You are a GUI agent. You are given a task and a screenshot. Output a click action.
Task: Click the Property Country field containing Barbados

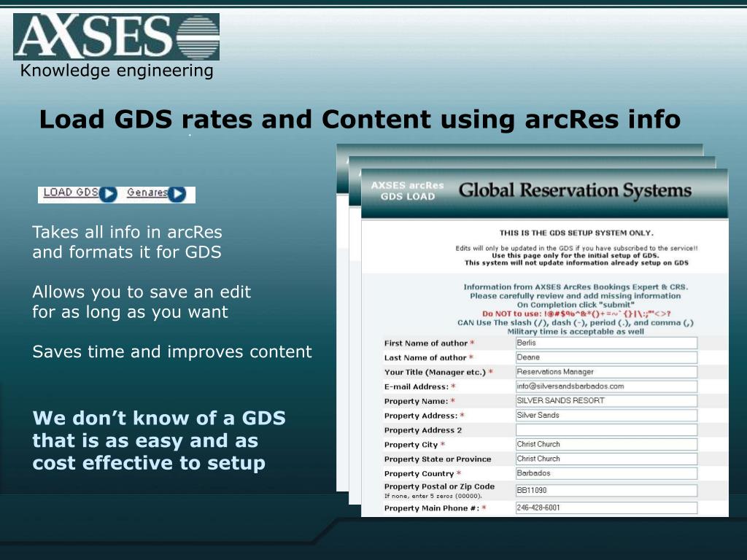pos(606,473)
